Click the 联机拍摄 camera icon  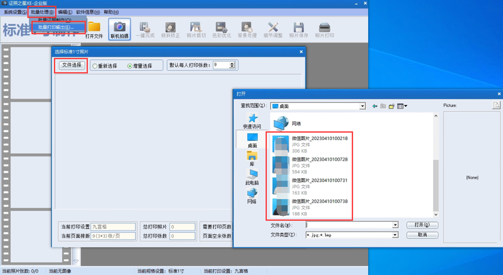[x=119, y=27]
